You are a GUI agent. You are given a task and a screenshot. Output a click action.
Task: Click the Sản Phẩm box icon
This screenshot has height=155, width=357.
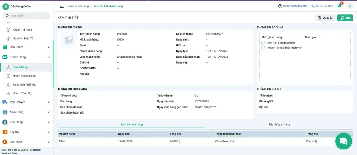(x=5, y=47)
